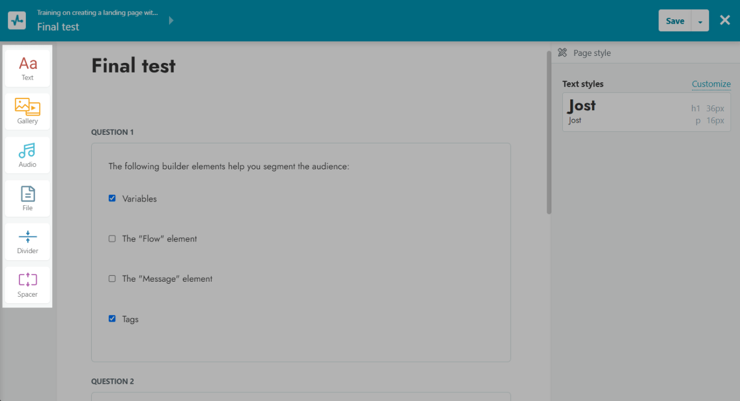Uncheck the Variables checkbox
Image resolution: width=740 pixels, height=401 pixels.
coord(112,198)
